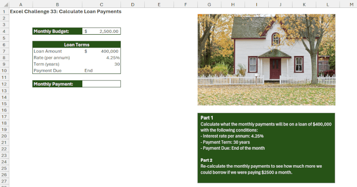Select row 23 header
This screenshot has height=187, width=357.
pos(4,155)
